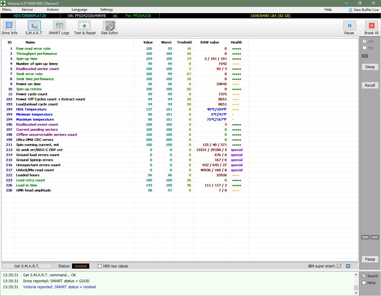
Task: Switch to Test & Repair
Action: (85, 28)
